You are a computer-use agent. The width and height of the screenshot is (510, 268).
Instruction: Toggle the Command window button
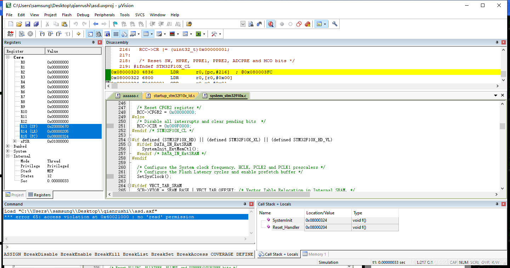[x=90, y=34]
